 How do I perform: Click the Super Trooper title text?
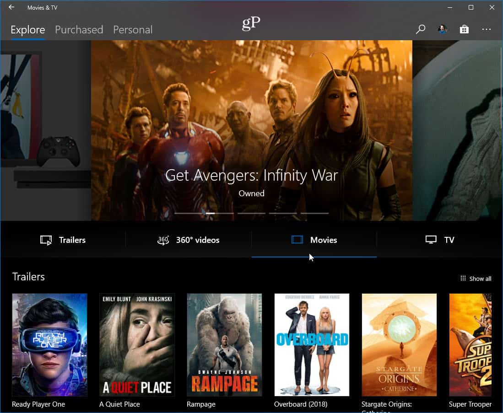470,404
